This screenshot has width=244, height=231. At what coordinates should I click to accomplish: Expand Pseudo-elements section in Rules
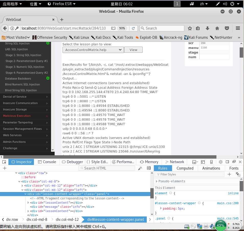[156, 181]
